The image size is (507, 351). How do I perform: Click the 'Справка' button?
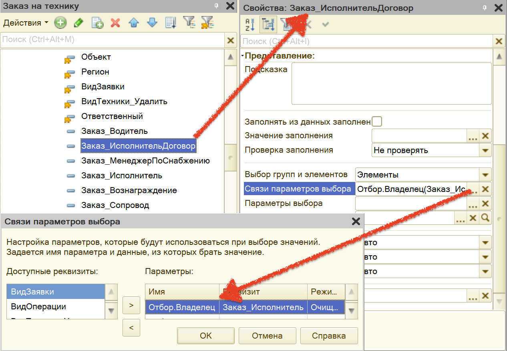tap(329, 336)
